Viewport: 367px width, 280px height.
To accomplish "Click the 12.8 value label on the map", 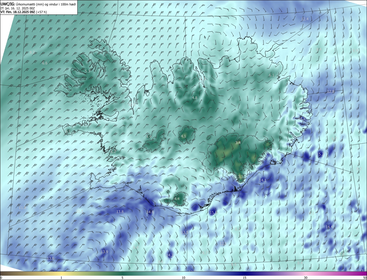I will click(x=331, y=91).
